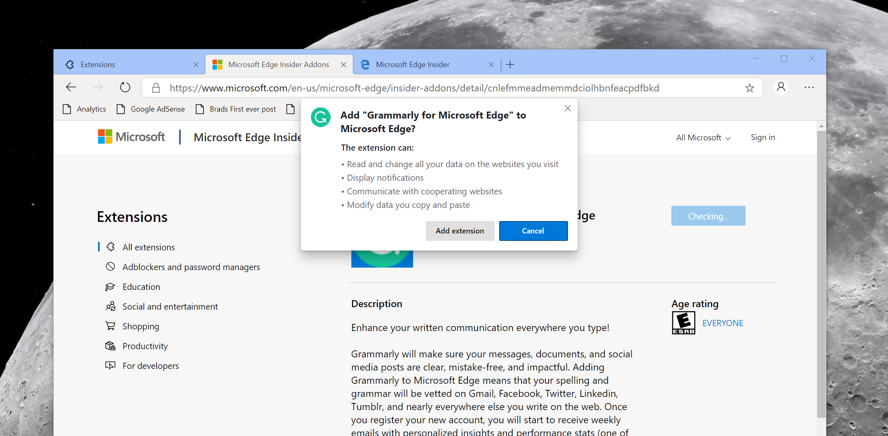The height and width of the screenshot is (436, 888).
Task: Select Adblockers and password managers category
Action: point(191,267)
